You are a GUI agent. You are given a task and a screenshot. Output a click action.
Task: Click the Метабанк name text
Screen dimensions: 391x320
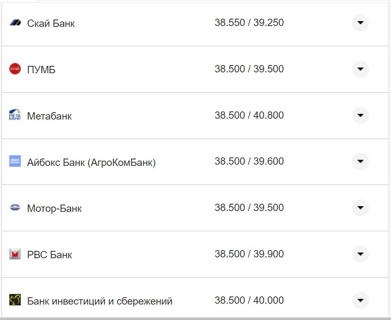49,116
